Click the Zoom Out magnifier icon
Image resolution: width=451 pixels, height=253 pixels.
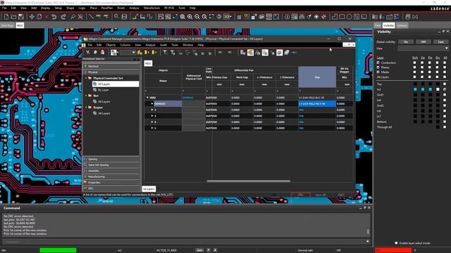coord(197,17)
